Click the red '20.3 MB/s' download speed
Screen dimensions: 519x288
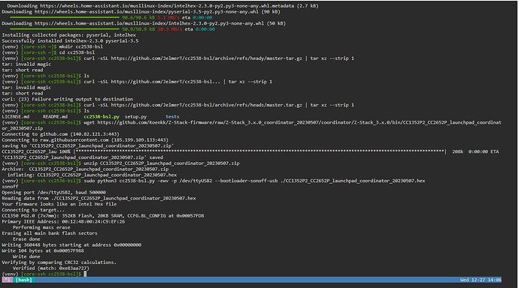pos(170,29)
